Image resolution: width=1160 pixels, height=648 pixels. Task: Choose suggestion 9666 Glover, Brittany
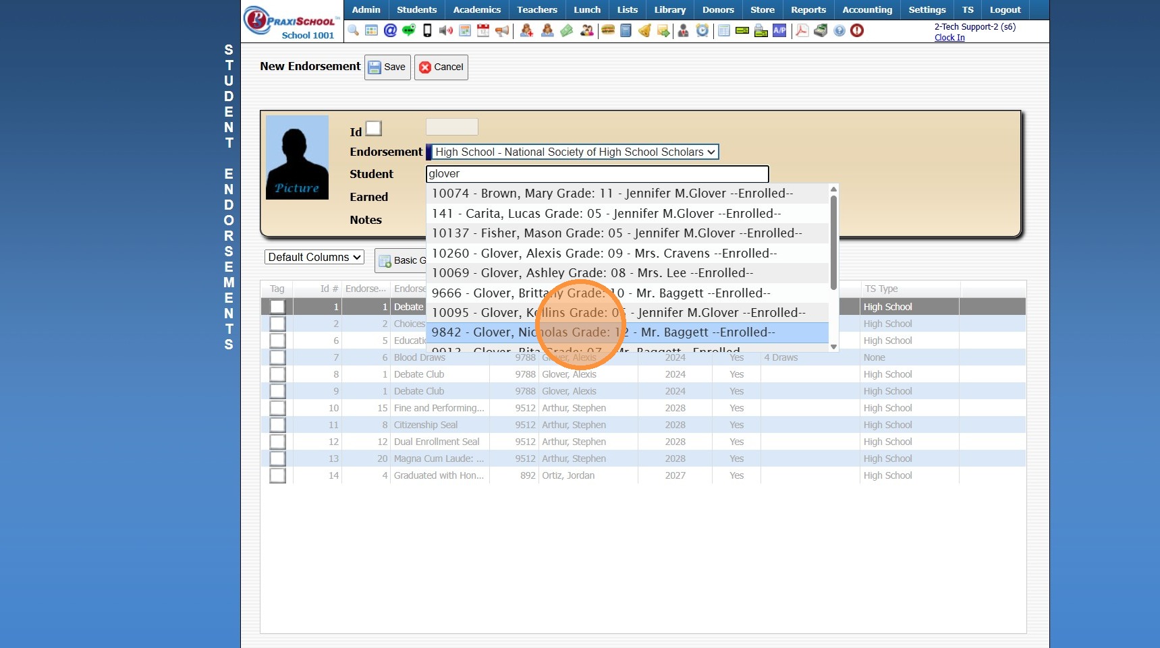628,293
